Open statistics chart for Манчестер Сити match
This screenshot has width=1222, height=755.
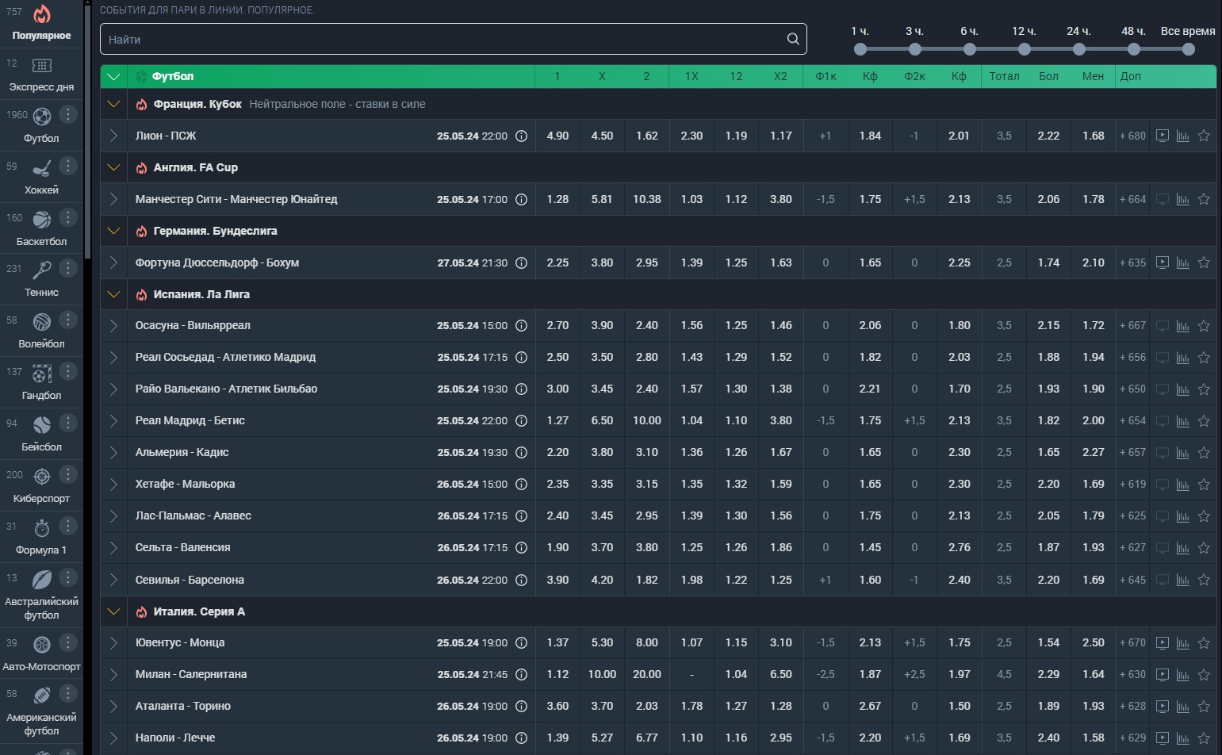click(1182, 199)
